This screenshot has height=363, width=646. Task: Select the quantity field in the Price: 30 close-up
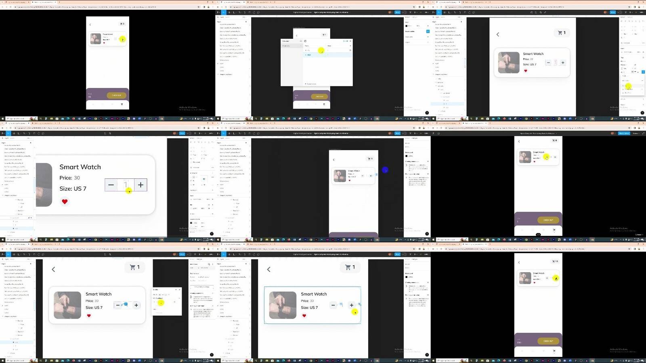tap(126, 185)
